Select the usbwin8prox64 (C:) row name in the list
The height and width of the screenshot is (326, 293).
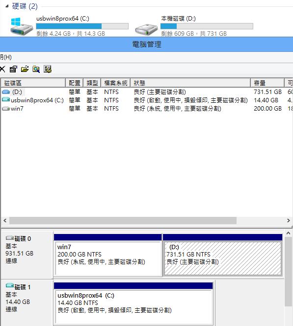click(37, 100)
